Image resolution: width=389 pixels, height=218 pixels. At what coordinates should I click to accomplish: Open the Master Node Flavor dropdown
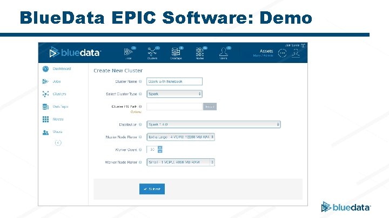click(x=180, y=137)
